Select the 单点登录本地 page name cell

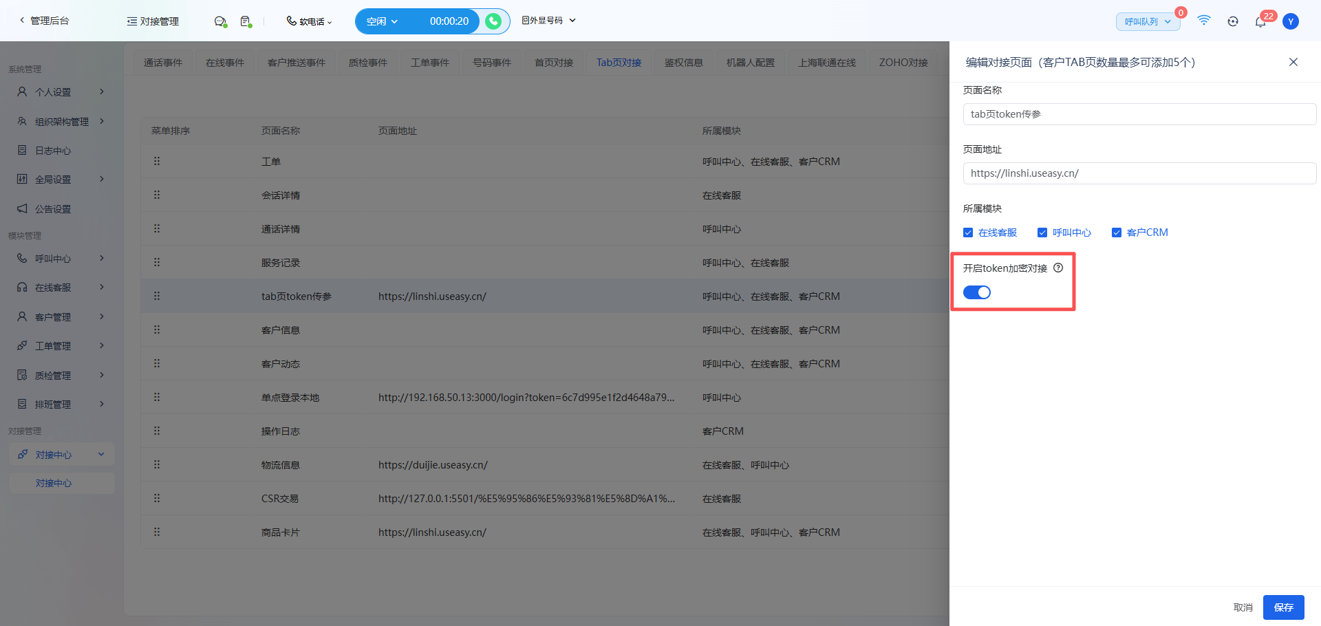tap(290, 398)
